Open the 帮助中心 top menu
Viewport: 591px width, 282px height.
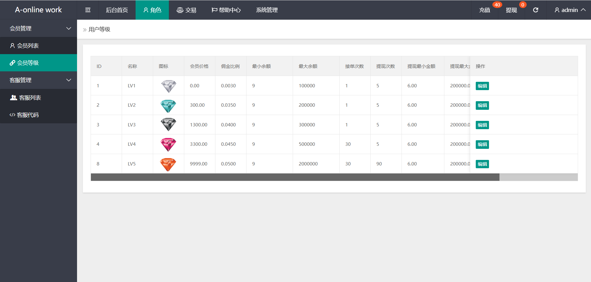point(226,10)
